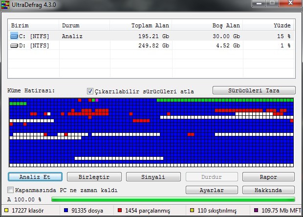Click the purple MFT legend square
This screenshot has width=303, height=217.
coord(256,210)
